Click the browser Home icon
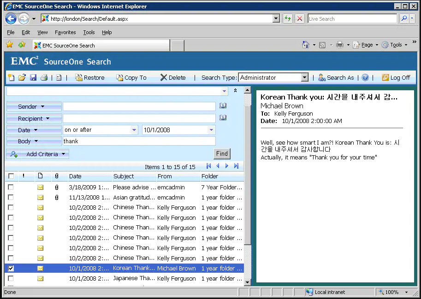This screenshot has height=299, width=421. [x=305, y=45]
